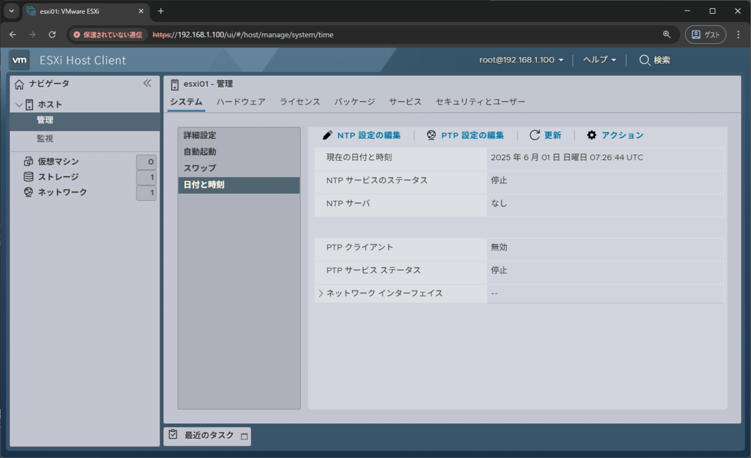
Task: Click the VMware vm logo
Action: click(19, 60)
